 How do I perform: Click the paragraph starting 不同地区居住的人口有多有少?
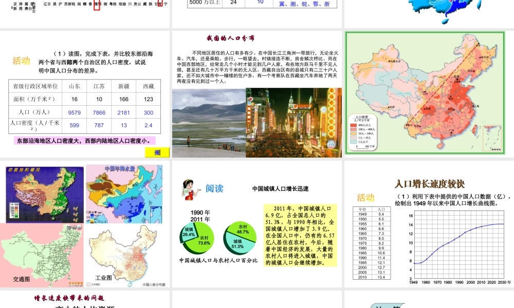[258, 67]
